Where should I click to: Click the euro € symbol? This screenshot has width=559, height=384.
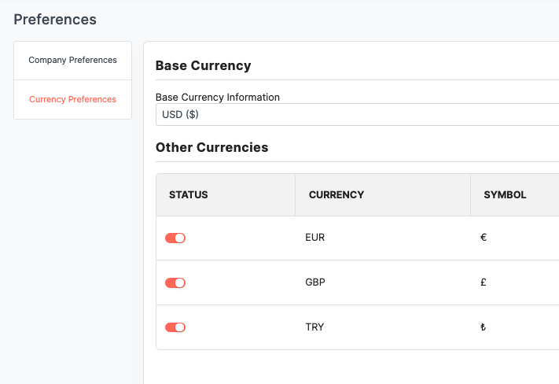pyautogui.click(x=484, y=238)
